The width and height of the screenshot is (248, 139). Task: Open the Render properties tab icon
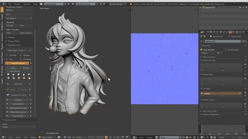coord(208,32)
